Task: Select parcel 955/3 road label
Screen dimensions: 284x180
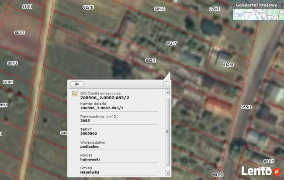Action: (x=246, y=107)
